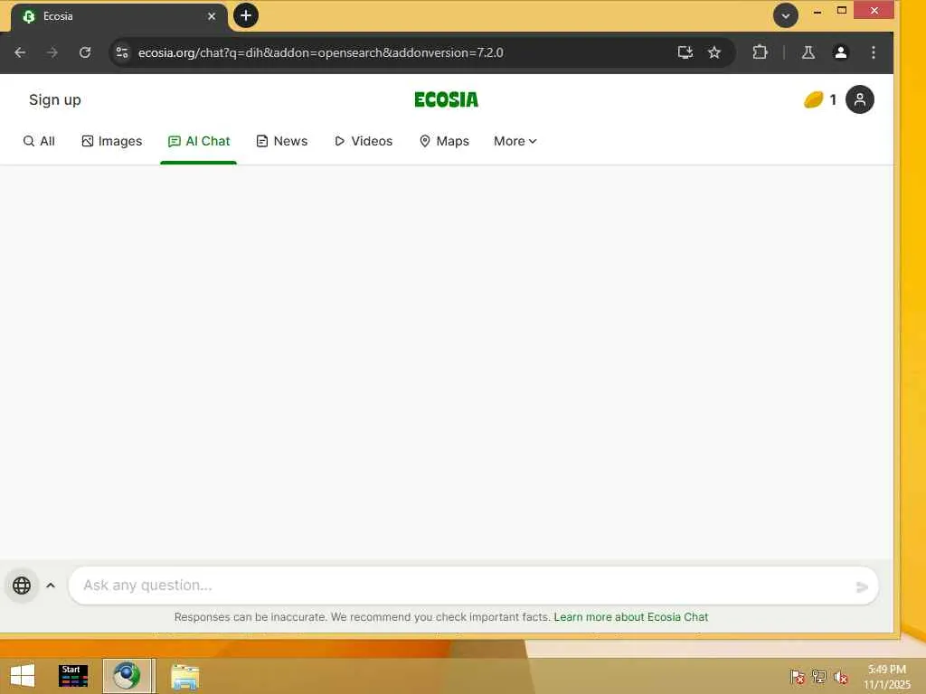Open the Chrome Labs flask icon
The height and width of the screenshot is (694, 926).
808,52
